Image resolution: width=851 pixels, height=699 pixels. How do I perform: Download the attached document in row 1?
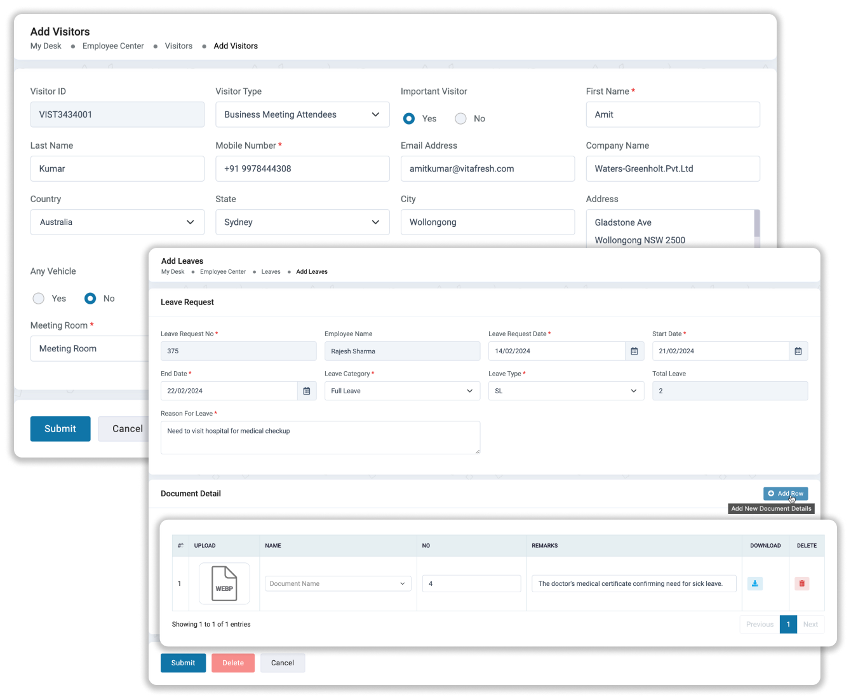[754, 583]
